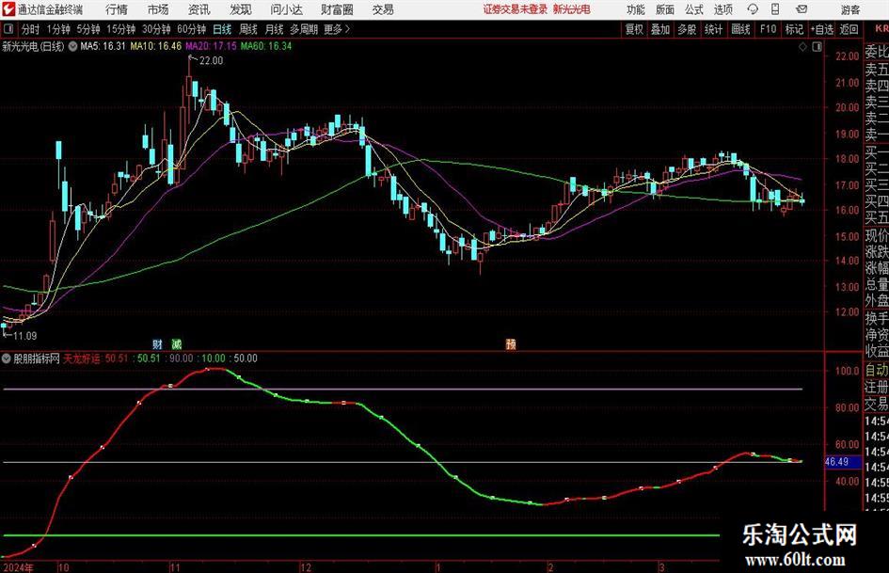Switch to the 60分钟 period
889x573 pixels.
pyautogui.click(x=191, y=29)
